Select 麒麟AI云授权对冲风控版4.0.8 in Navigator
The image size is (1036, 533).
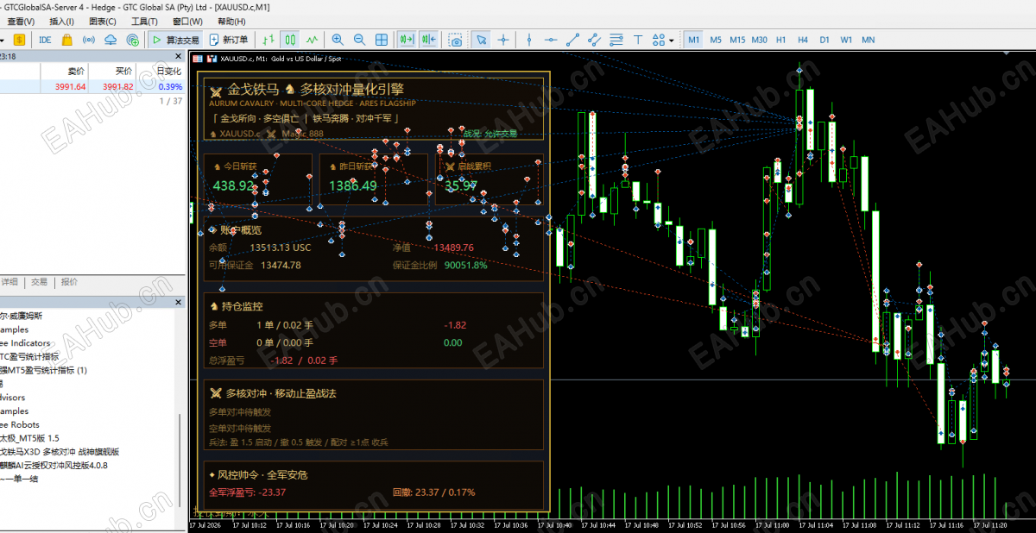pos(54,465)
